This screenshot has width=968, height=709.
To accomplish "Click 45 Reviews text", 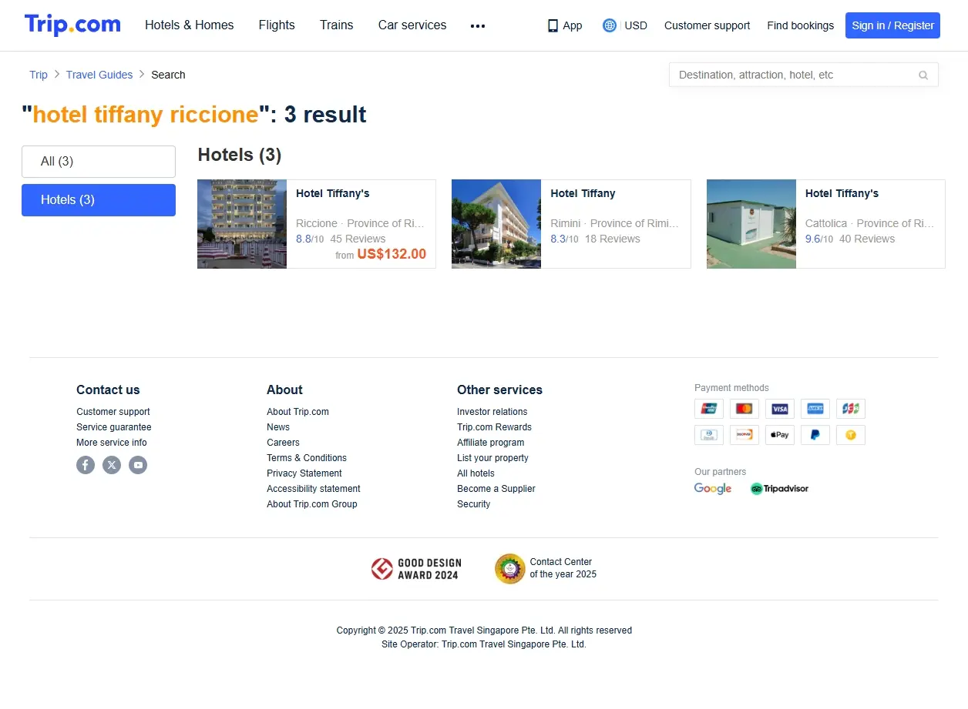I will pos(358,239).
